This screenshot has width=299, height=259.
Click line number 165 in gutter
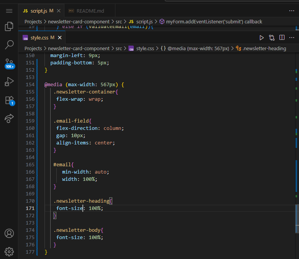[30, 165]
